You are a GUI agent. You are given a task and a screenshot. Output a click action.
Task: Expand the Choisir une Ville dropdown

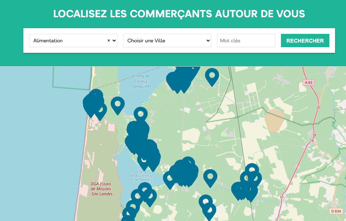click(167, 41)
